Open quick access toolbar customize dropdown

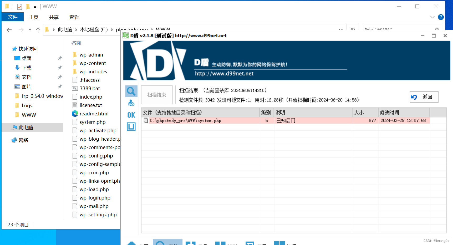pos(35,7)
